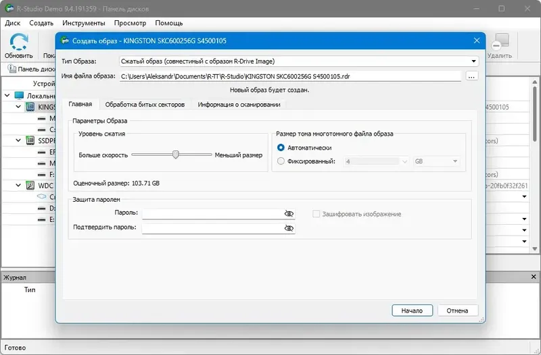
Task: Toggle the Зашифровать изображение checkbox
Action: (316, 214)
